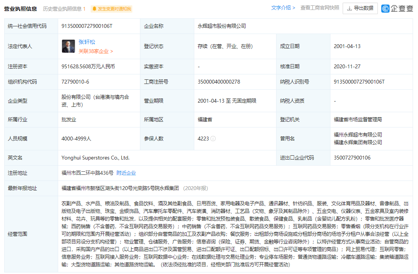Click the former name 福建永辉集团有限公司
Image resolution: width=418 pixels, height=274 pixels.
[x=358, y=142]
